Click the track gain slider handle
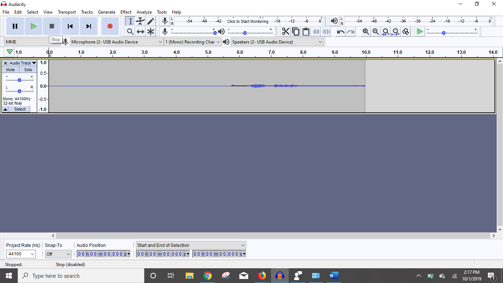Image resolution: width=503 pixels, height=283 pixels. pos(20,80)
